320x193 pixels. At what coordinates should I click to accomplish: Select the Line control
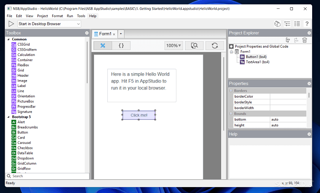18,91
